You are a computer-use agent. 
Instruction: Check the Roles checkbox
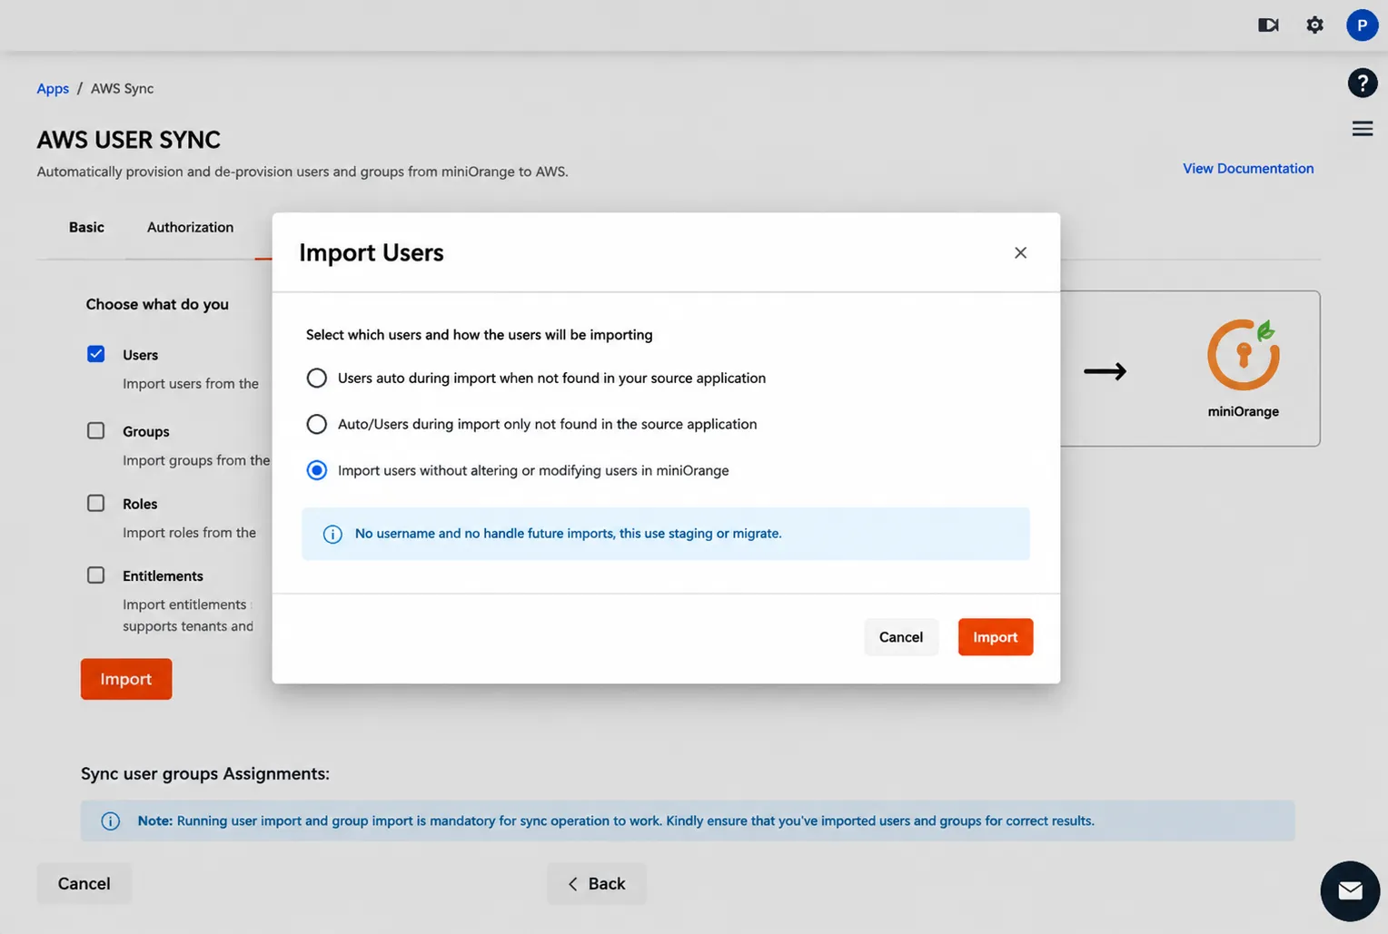pyautogui.click(x=95, y=503)
